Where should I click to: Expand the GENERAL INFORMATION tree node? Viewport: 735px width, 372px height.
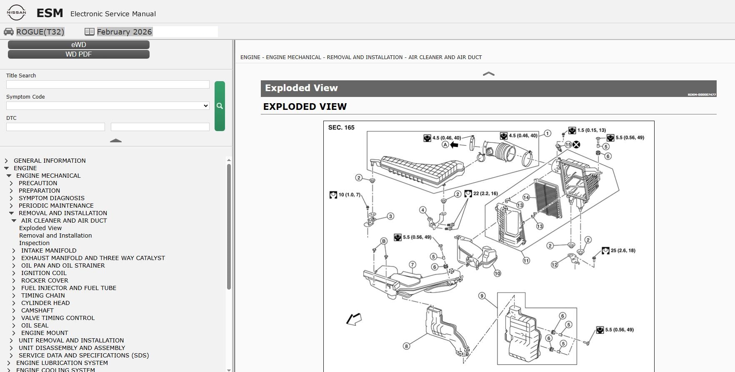(x=6, y=161)
